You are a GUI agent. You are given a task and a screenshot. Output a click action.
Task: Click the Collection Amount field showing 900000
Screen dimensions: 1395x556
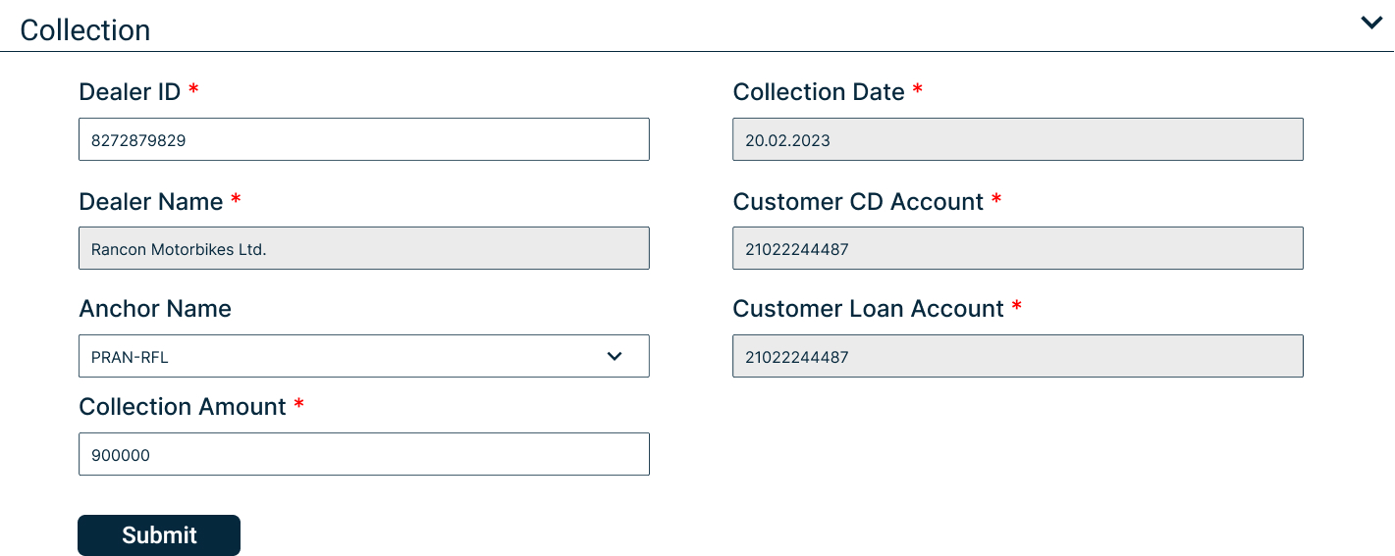(364, 454)
